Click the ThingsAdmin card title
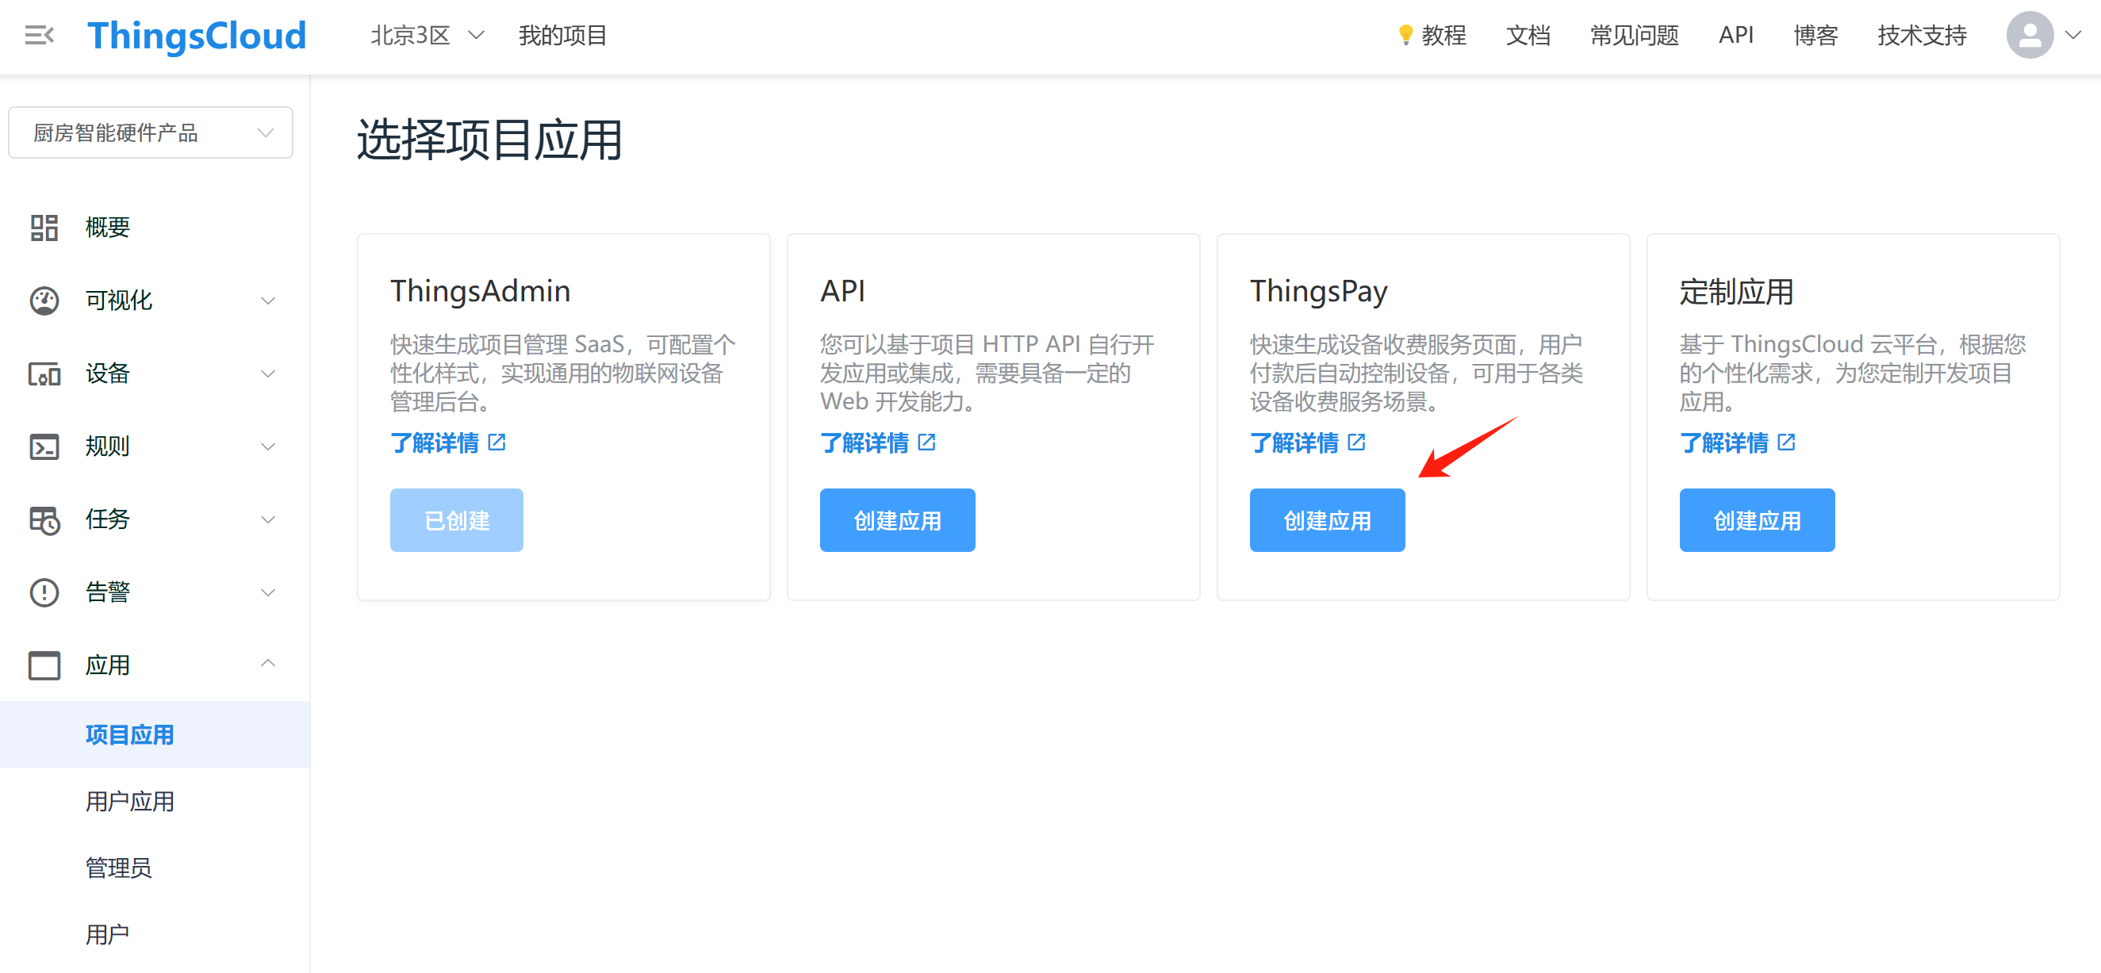This screenshot has width=2101, height=973. [x=481, y=291]
